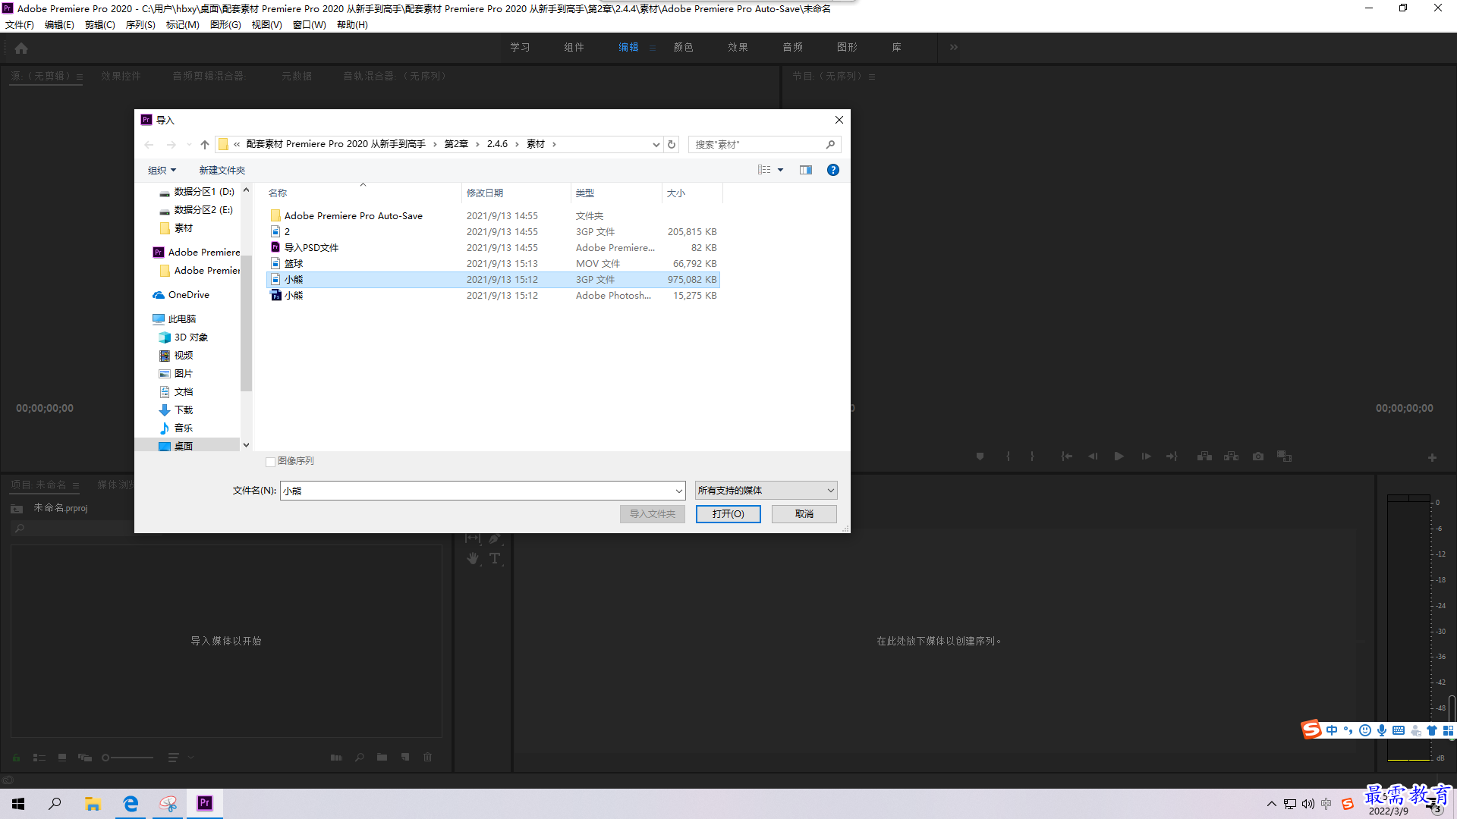
Task: Click the Lift icon in the Program monitor
Action: [1204, 457]
